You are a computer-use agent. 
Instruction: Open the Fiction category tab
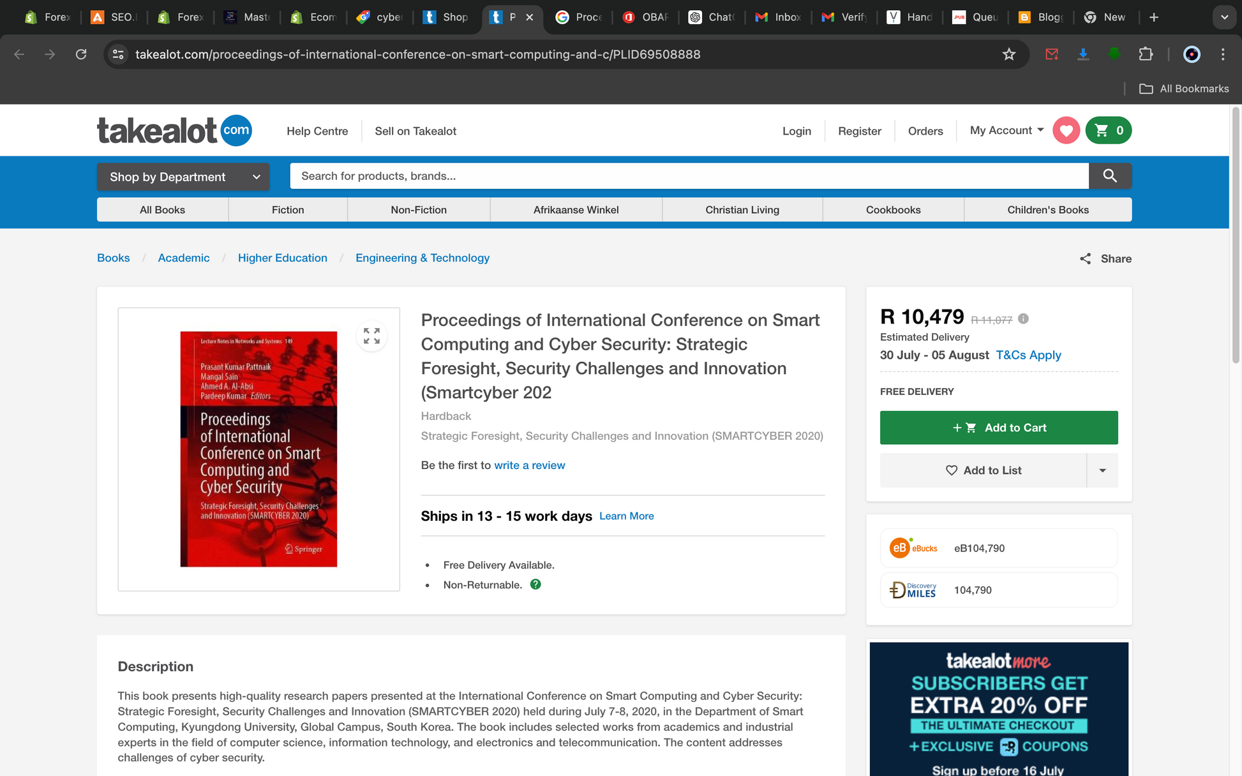coord(288,210)
